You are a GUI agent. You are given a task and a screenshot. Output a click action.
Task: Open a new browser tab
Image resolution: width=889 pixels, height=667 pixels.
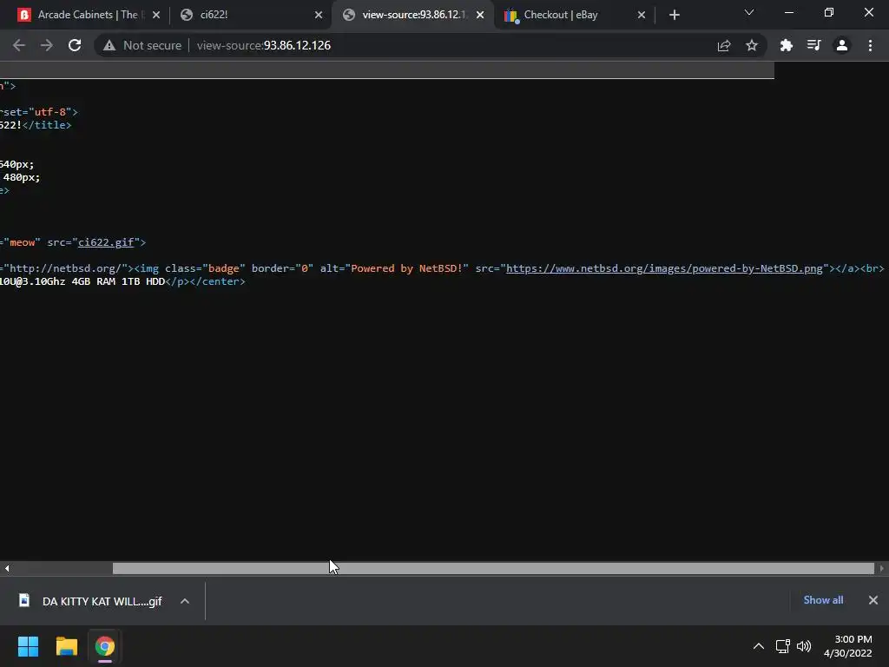click(x=674, y=16)
